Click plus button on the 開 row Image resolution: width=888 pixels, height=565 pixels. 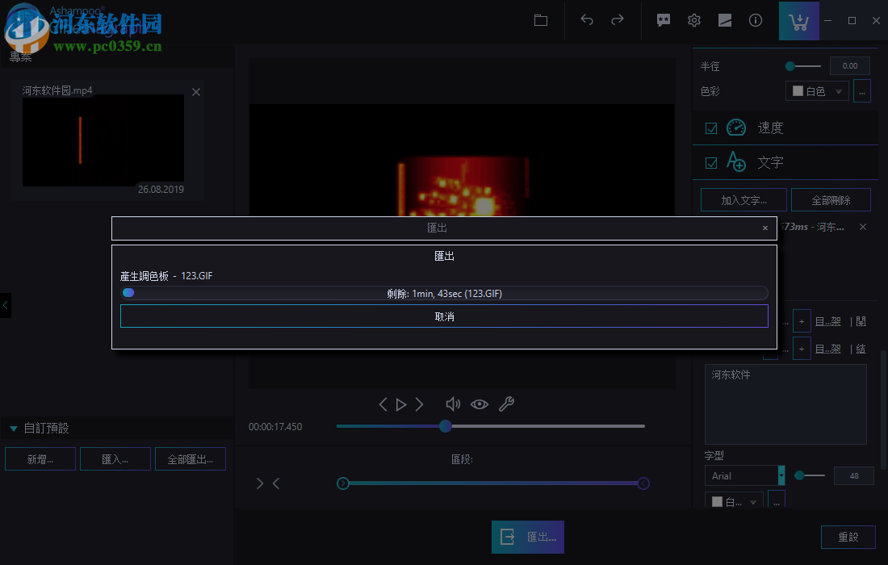(x=802, y=321)
